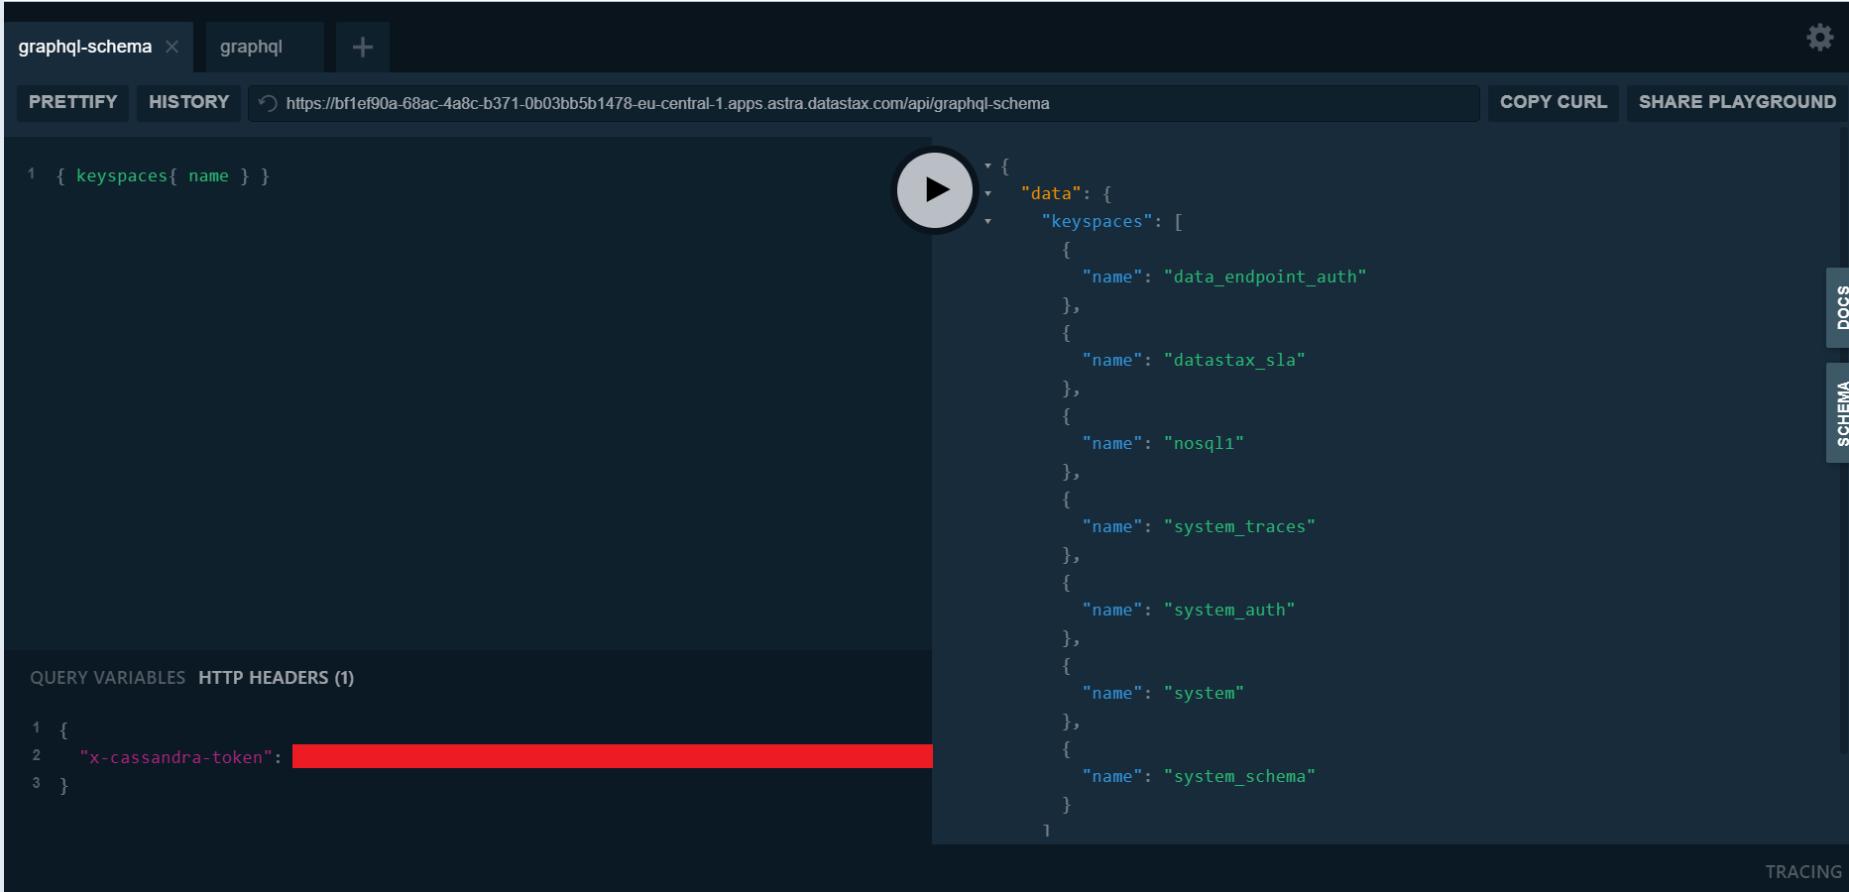This screenshot has height=892, width=1849.
Task: Open the SCHEMA side panel
Action: 1840,412
